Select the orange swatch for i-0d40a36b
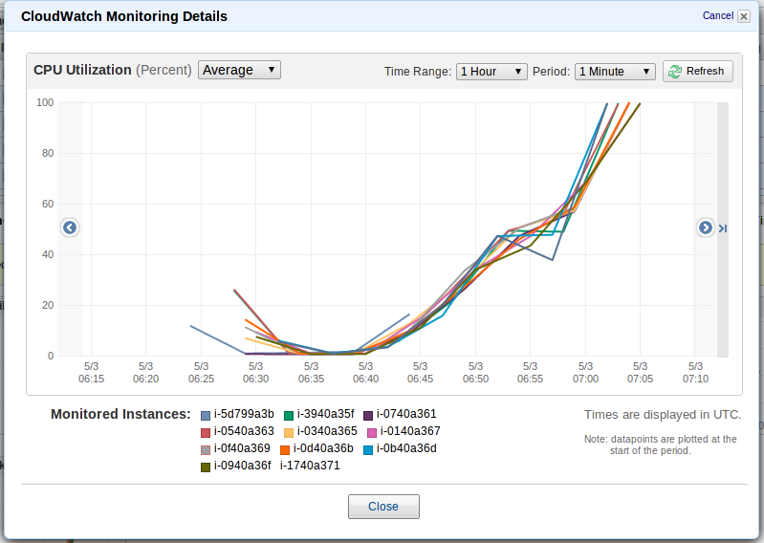 285,449
